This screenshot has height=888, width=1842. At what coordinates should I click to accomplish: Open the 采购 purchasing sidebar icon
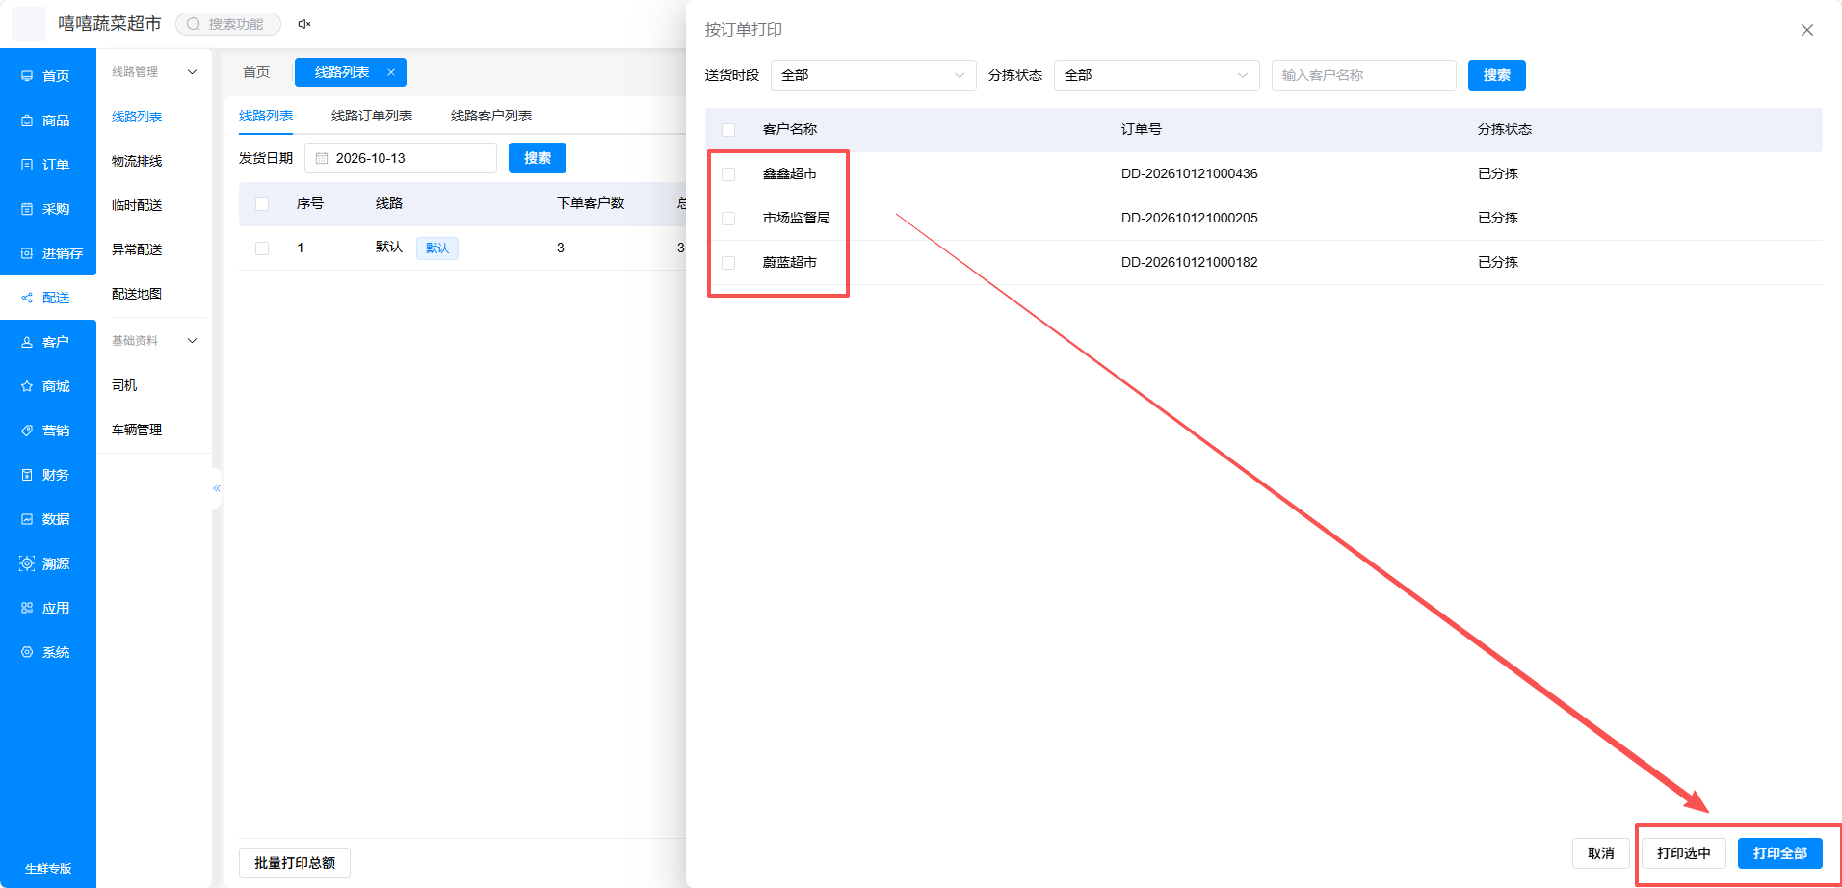pyautogui.click(x=27, y=209)
